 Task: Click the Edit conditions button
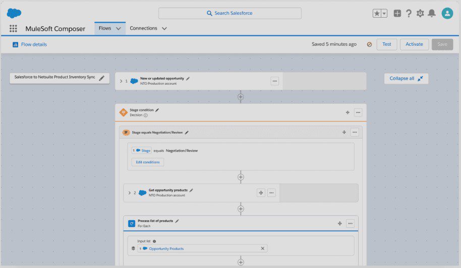point(148,162)
